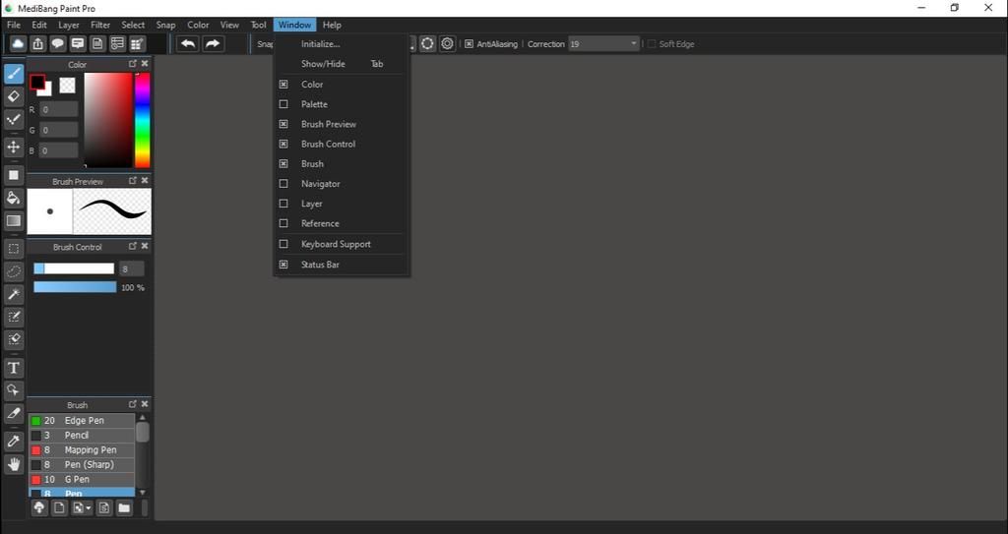
Task: Click the speech bubble icon in toolbar
Action: point(58,43)
